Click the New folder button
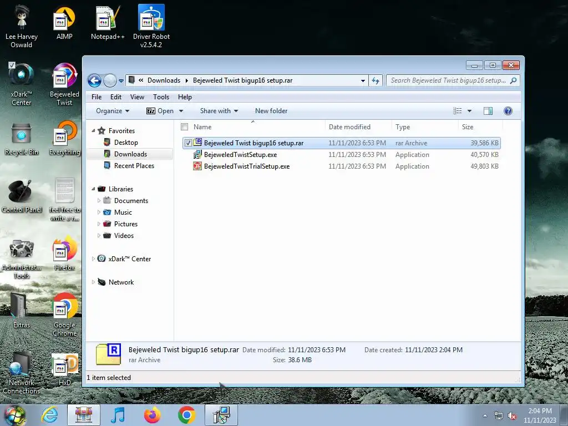Screen dimensions: 568x426 click(x=271, y=111)
